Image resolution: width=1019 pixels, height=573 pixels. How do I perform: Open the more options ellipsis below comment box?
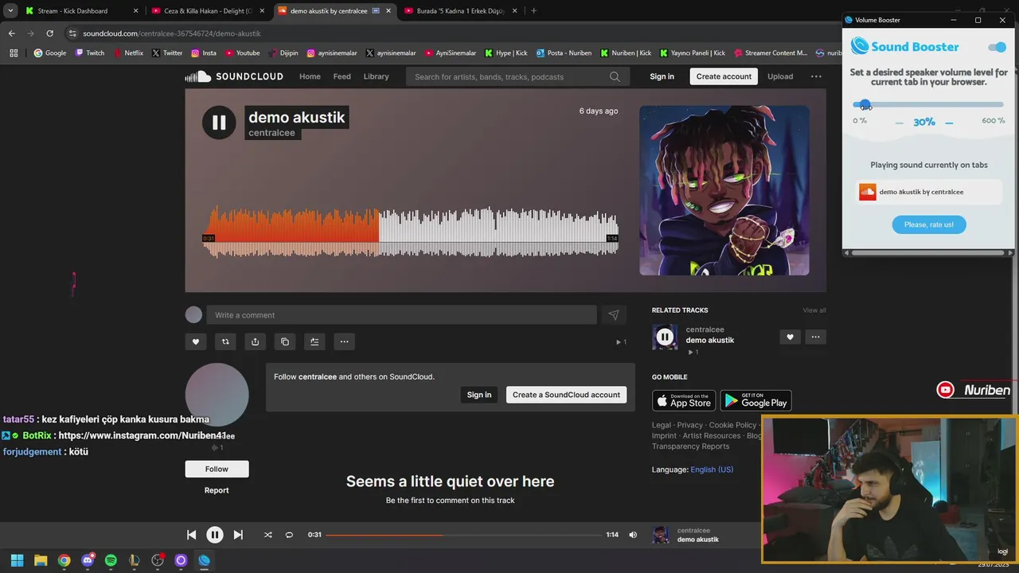[x=344, y=341]
